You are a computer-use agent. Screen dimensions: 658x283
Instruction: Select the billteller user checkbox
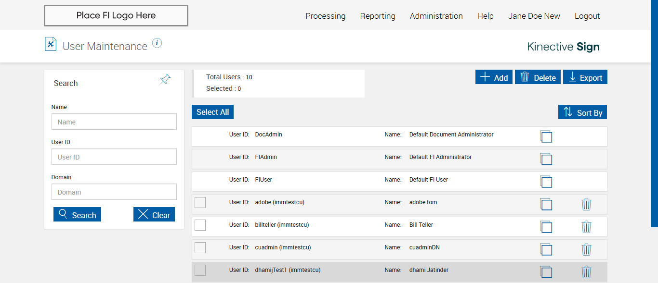click(200, 225)
